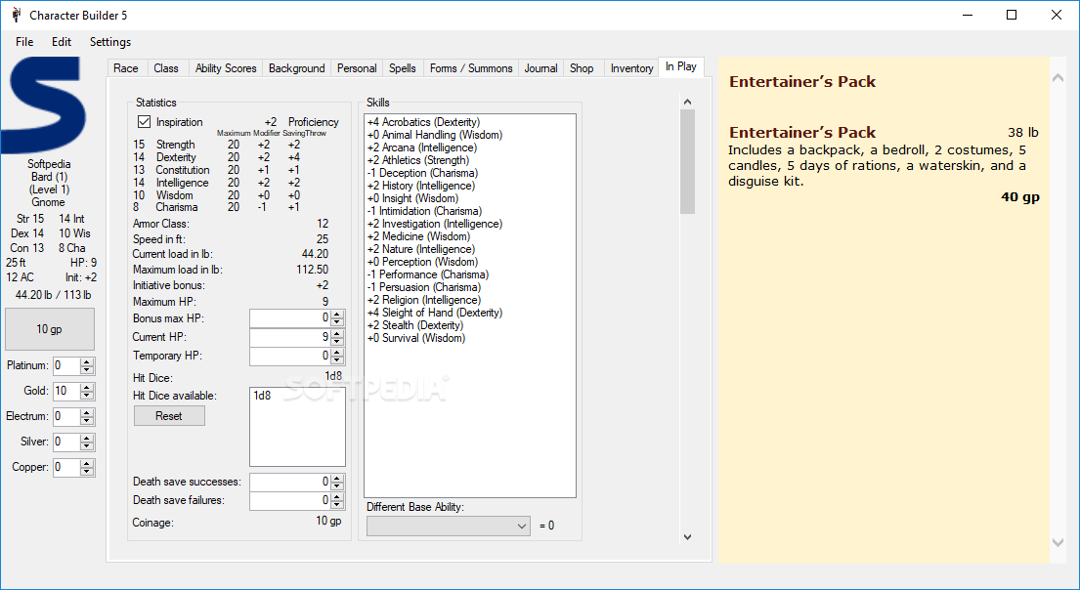1080x590 pixels.
Task: Click the Silver spinner arrows
Action: tap(87, 442)
